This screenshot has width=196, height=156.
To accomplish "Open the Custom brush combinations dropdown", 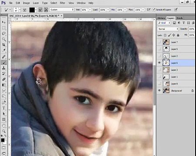I will [x=62, y=10].
